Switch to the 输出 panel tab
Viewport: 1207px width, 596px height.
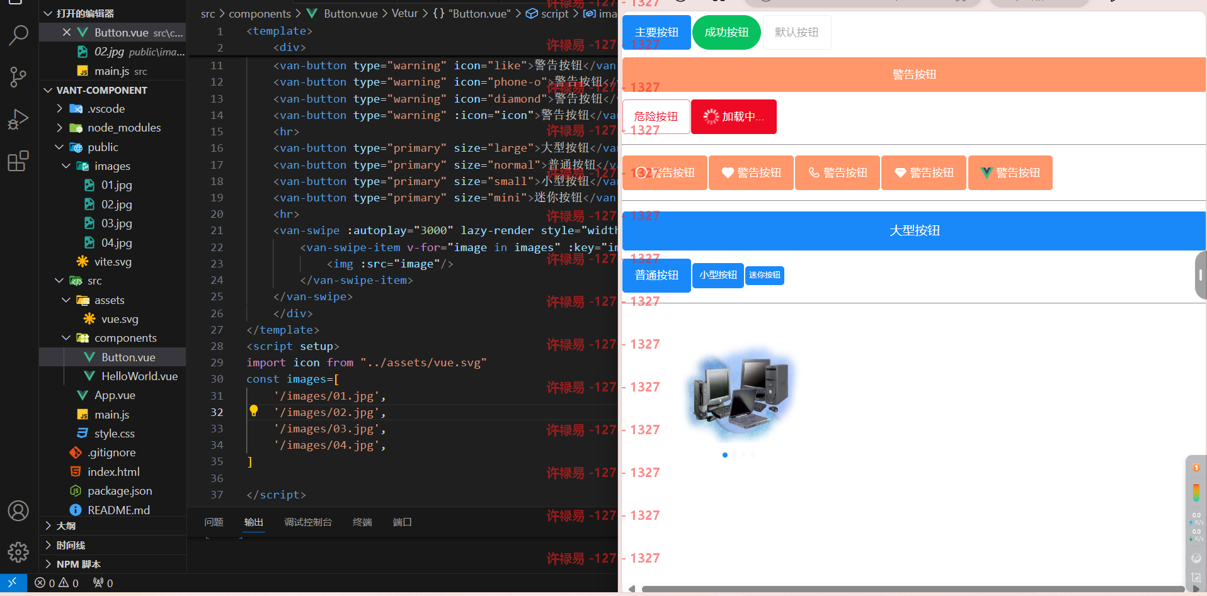coord(254,522)
